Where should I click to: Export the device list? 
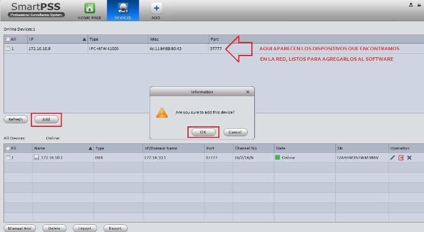tap(115, 228)
